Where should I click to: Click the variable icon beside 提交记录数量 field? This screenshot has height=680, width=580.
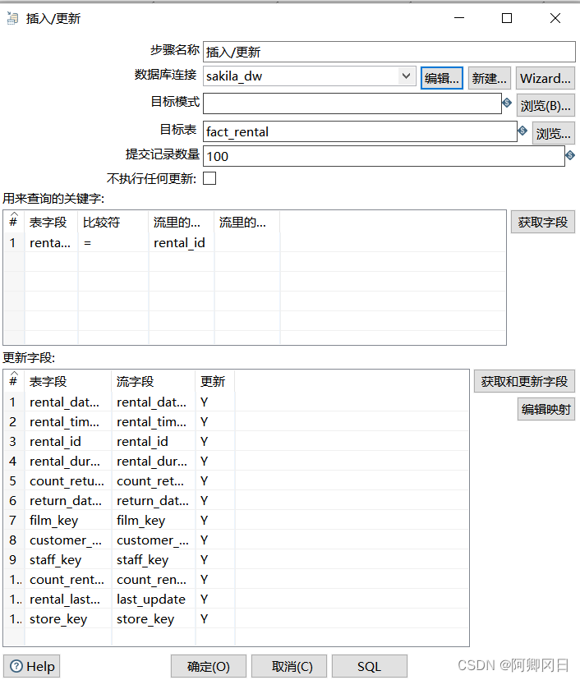point(570,154)
